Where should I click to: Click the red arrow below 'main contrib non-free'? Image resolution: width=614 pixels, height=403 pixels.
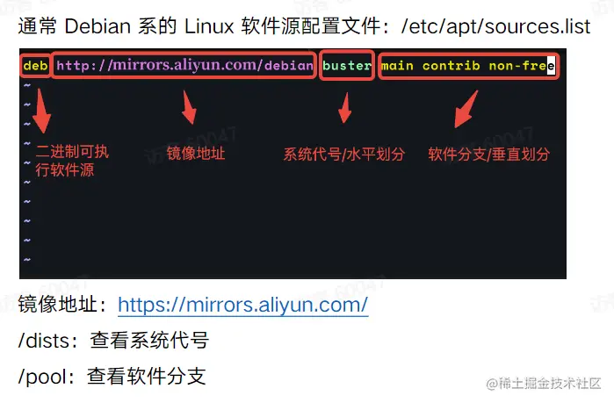point(466,109)
